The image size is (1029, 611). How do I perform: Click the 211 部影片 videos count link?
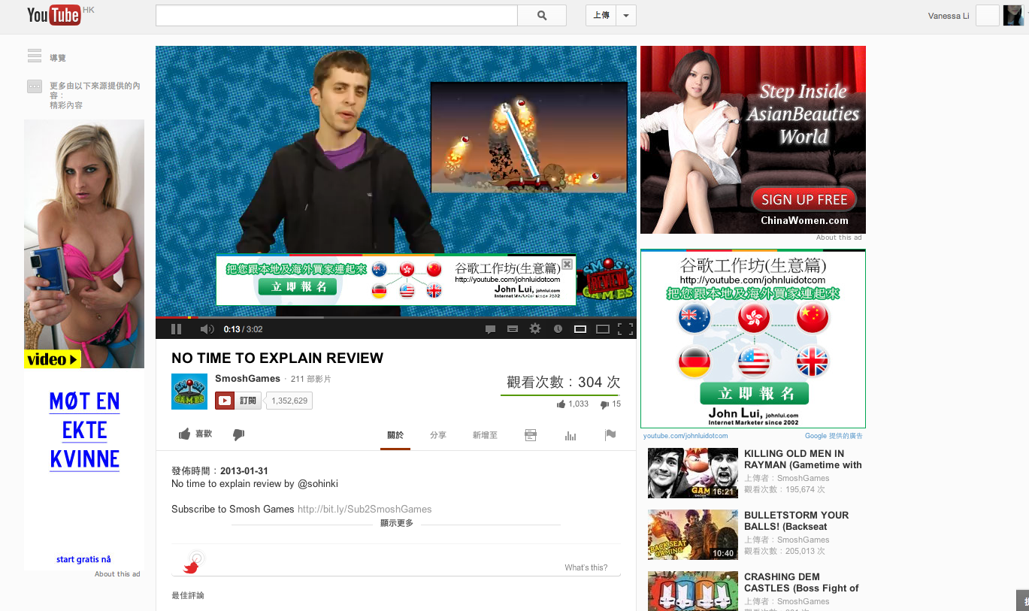pos(310,379)
